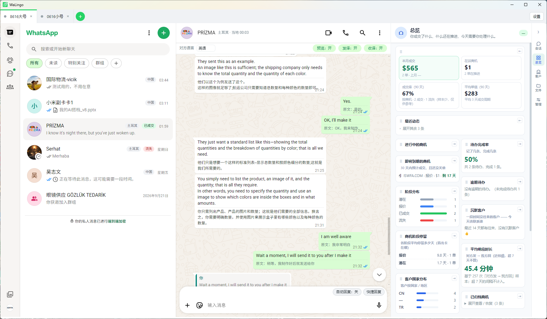Open 设置 settings button
Viewport: 547px width, 319px height.
(537, 16)
